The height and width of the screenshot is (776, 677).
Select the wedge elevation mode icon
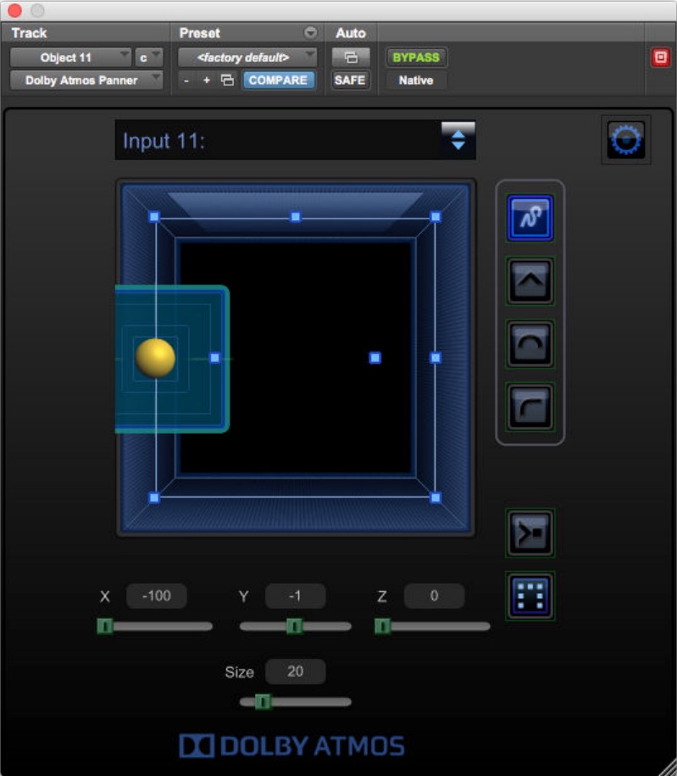tap(530, 280)
